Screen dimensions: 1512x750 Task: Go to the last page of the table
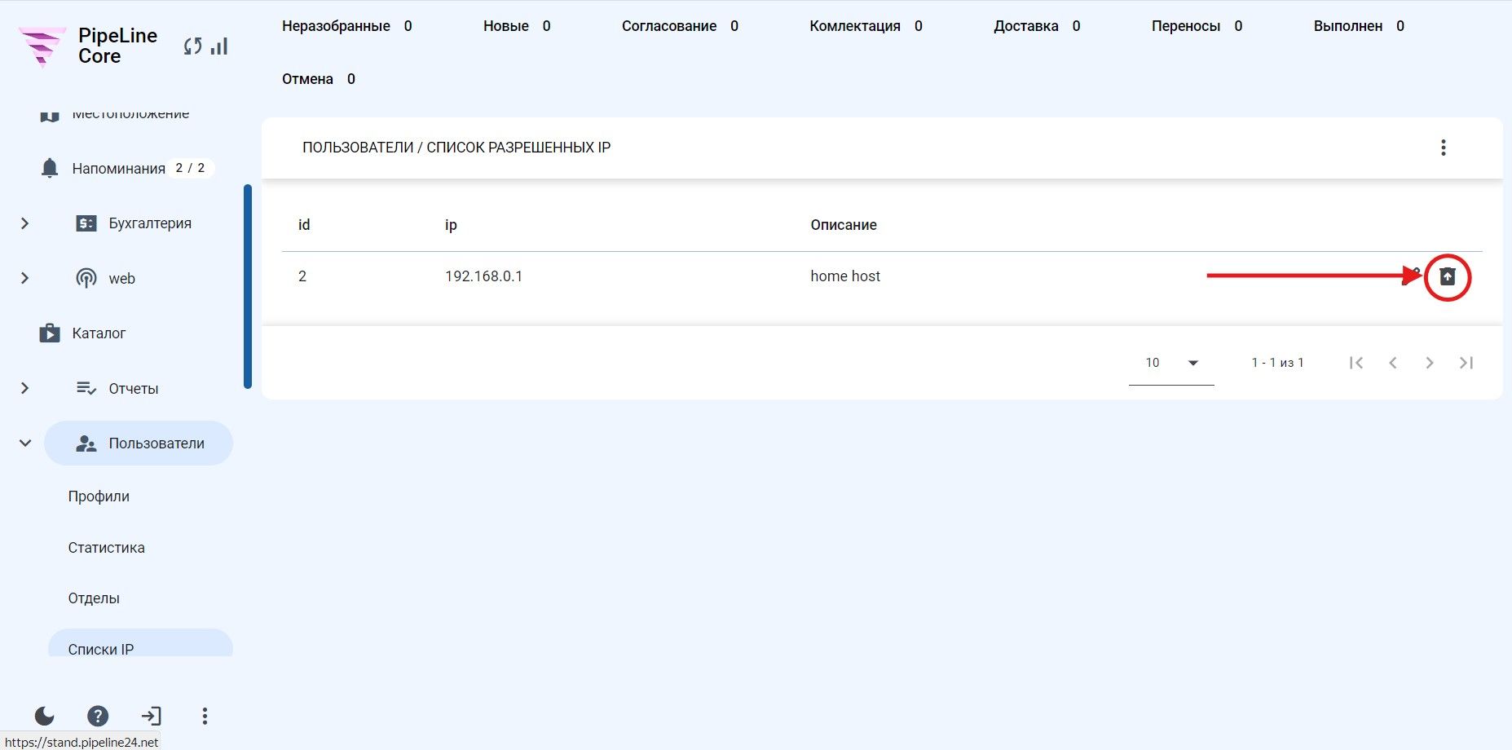[x=1466, y=363]
